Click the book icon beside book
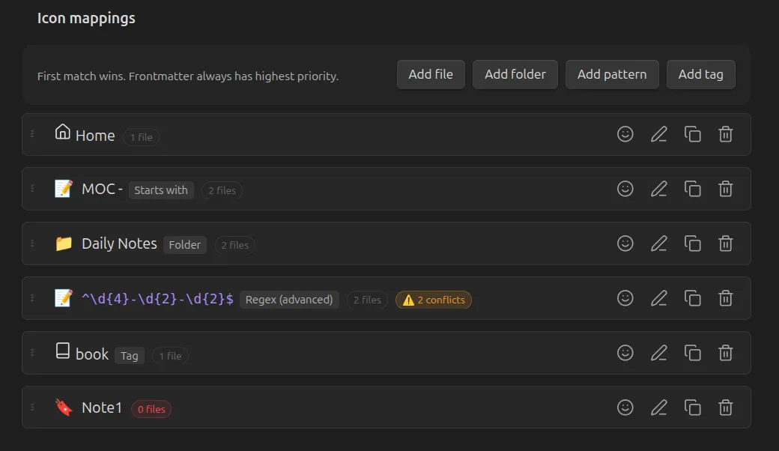The width and height of the screenshot is (779, 451). 63,351
